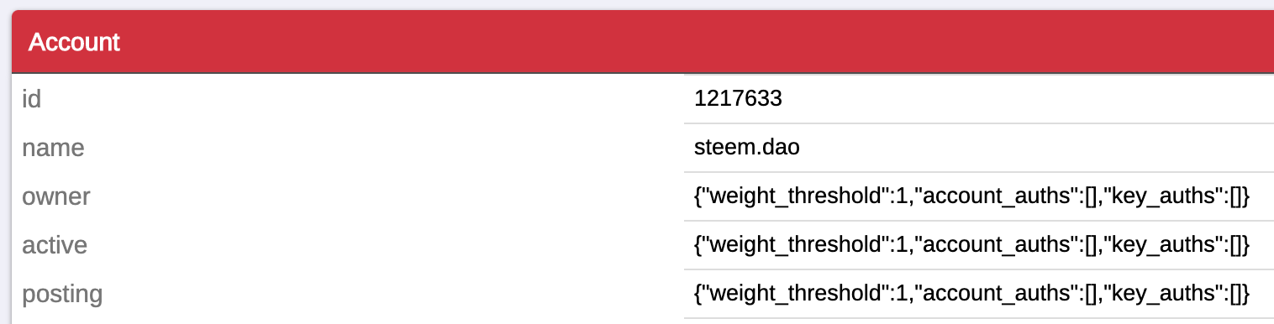This screenshot has height=324, width=1274.
Task: Click the id field label
Action: tap(31, 99)
